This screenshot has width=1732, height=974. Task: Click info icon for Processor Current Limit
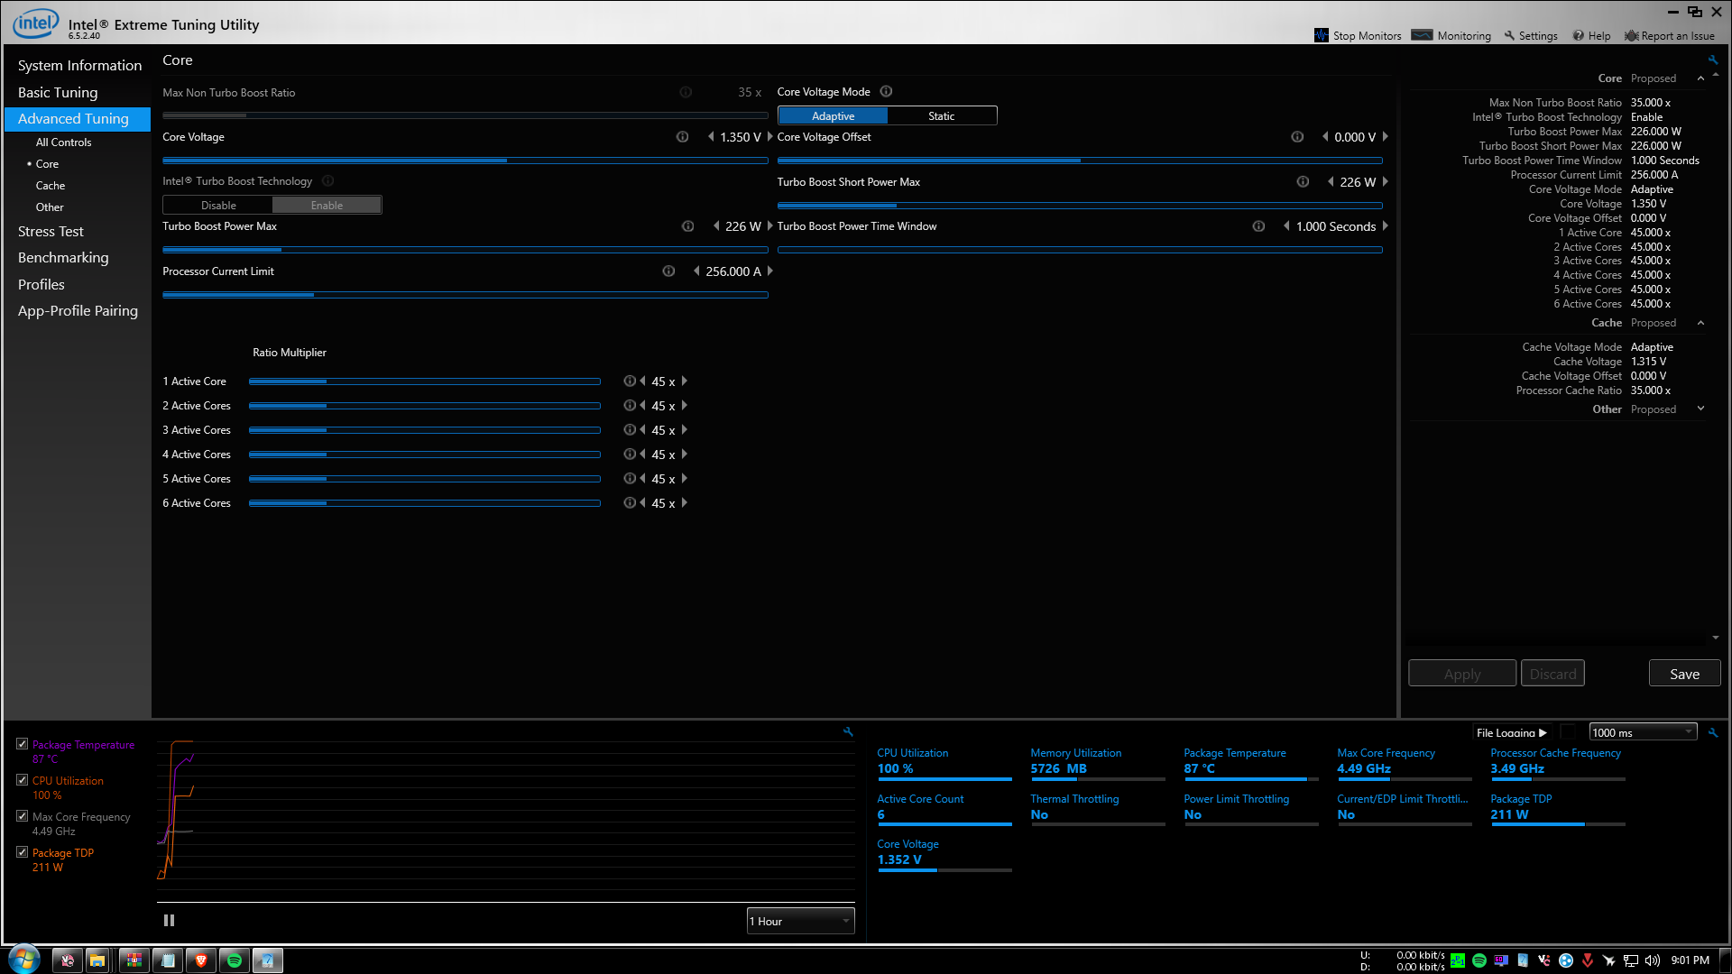(x=668, y=271)
